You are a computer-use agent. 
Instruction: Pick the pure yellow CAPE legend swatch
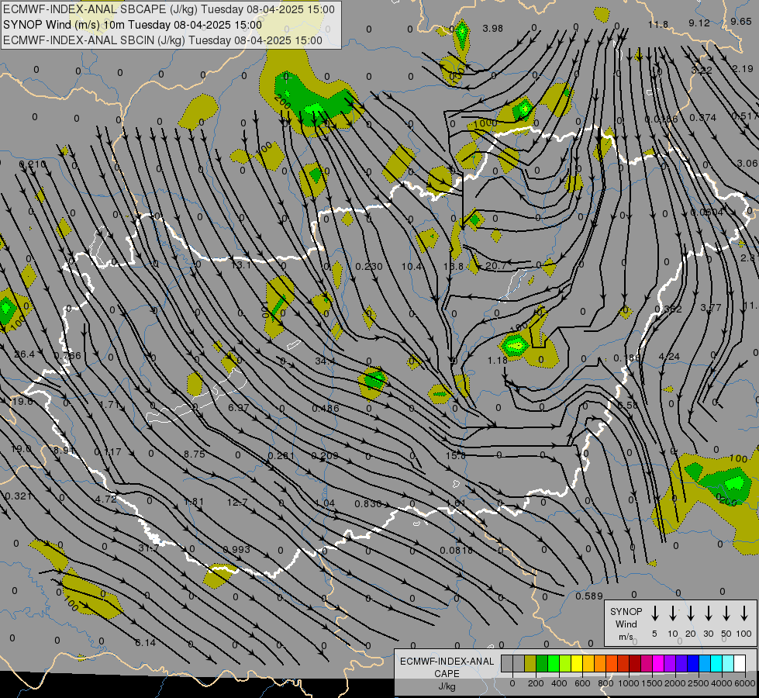pyautogui.click(x=577, y=663)
